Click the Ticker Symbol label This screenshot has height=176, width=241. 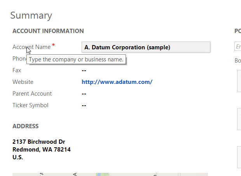pos(30,105)
